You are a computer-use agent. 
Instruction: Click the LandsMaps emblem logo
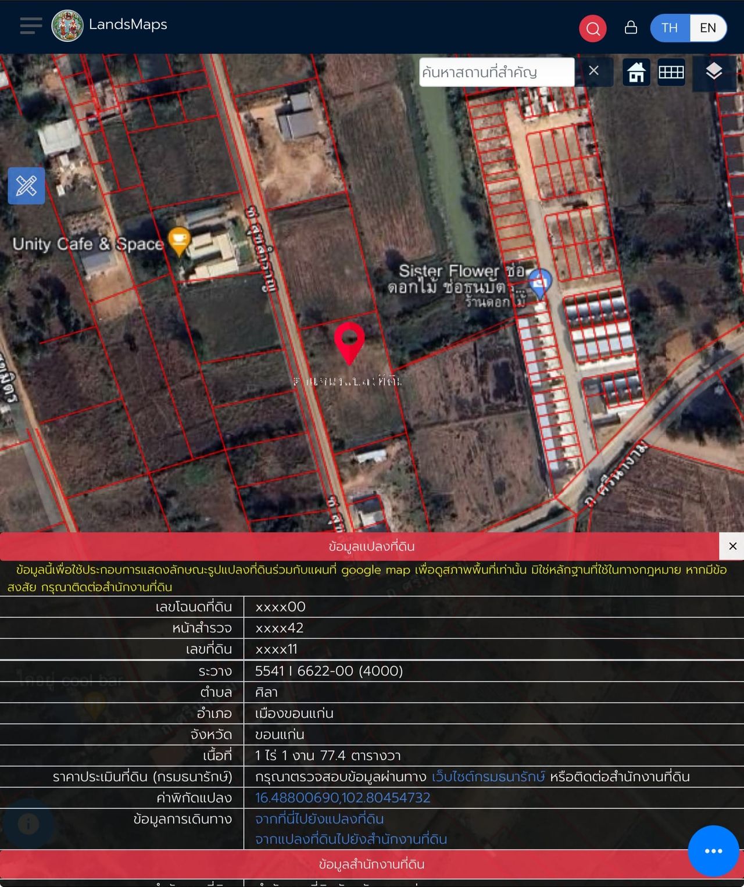click(x=67, y=26)
